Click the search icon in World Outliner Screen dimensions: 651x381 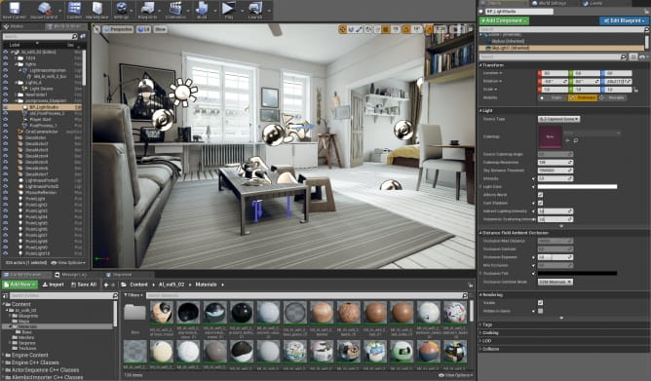point(75,36)
